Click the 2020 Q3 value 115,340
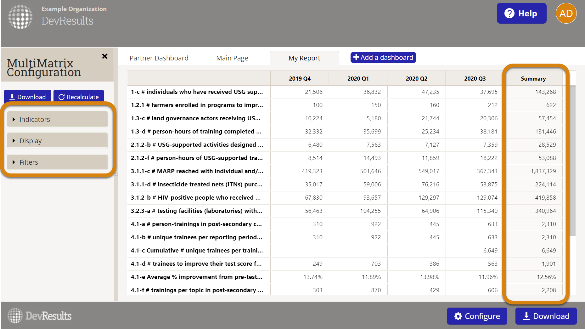The width and height of the screenshot is (585, 329). (487, 211)
